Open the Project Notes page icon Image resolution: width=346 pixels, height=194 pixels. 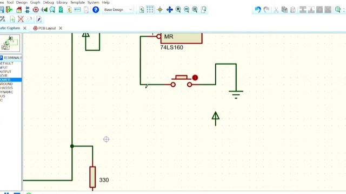coord(86,10)
